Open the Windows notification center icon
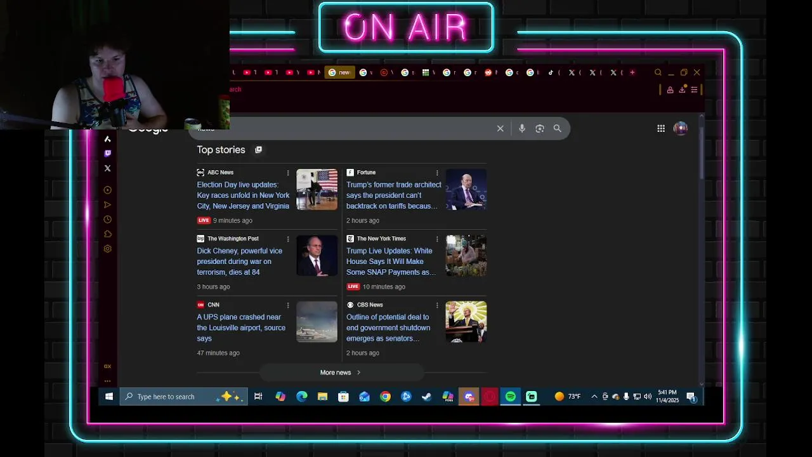Viewport: 812px width, 457px height. [x=691, y=397]
